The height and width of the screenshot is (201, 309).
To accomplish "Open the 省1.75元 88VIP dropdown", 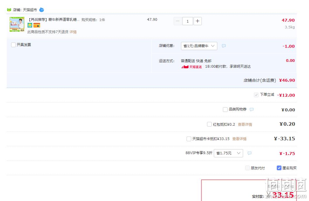I will [228, 153].
